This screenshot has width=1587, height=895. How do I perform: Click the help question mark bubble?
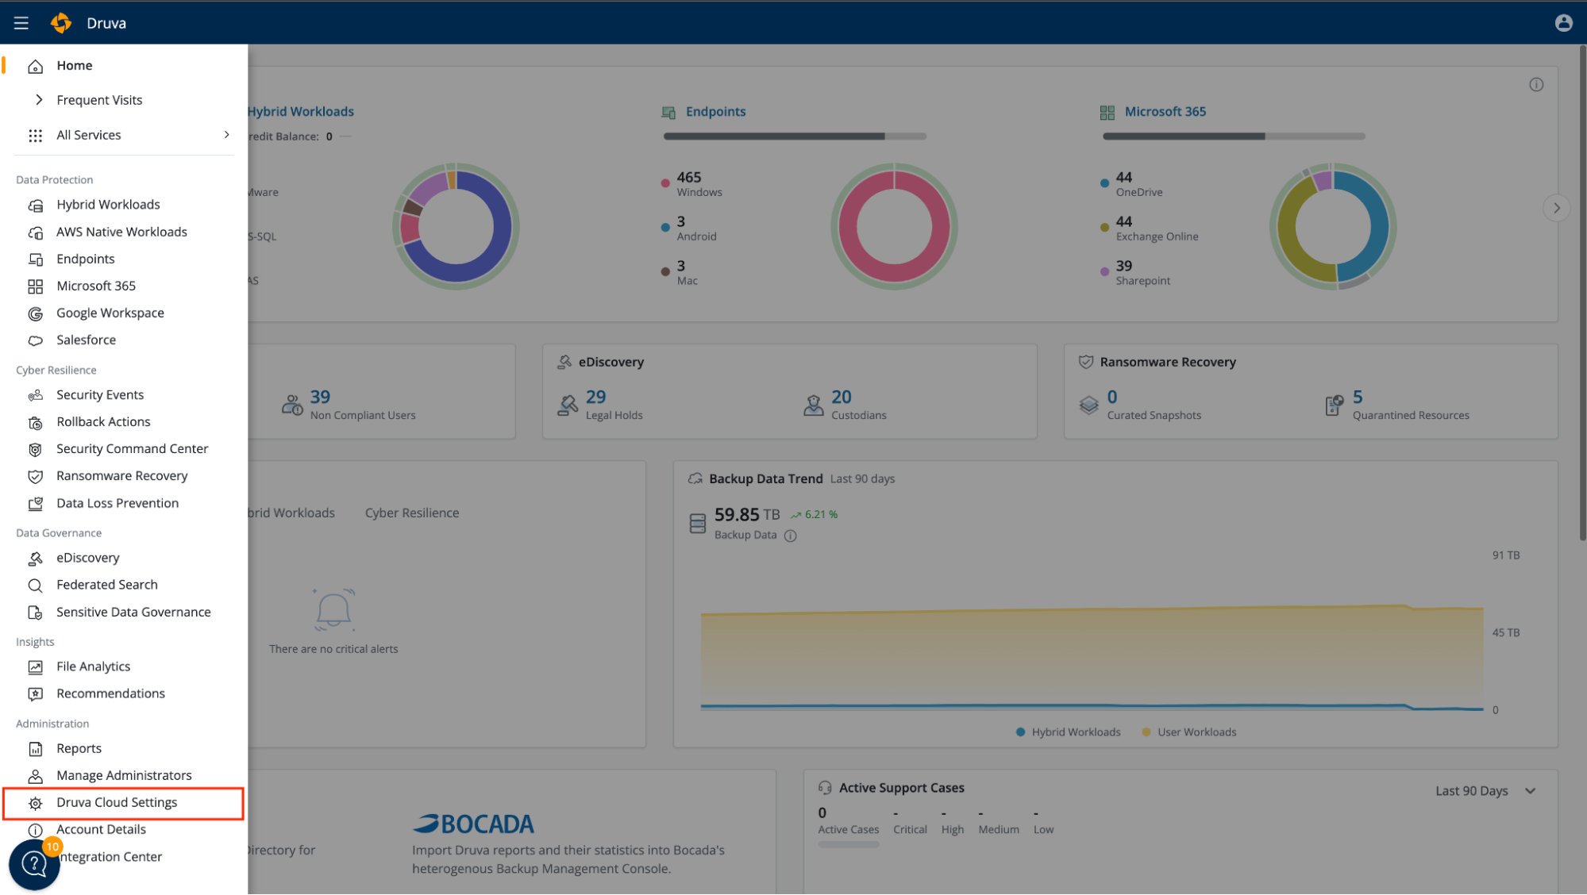tap(34, 863)
